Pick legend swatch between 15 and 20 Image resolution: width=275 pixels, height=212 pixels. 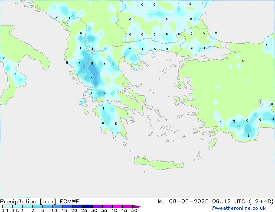pyautogui.click(x=67, y=206)
